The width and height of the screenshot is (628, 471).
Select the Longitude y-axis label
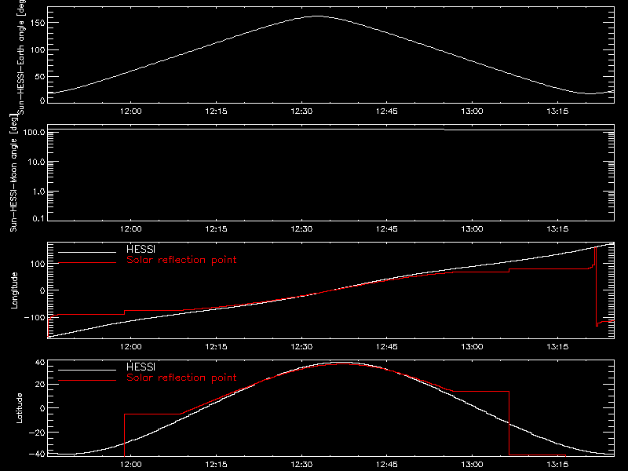pos(14,290)
